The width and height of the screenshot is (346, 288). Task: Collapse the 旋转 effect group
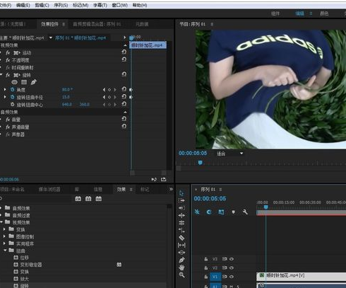click(1, 75)
